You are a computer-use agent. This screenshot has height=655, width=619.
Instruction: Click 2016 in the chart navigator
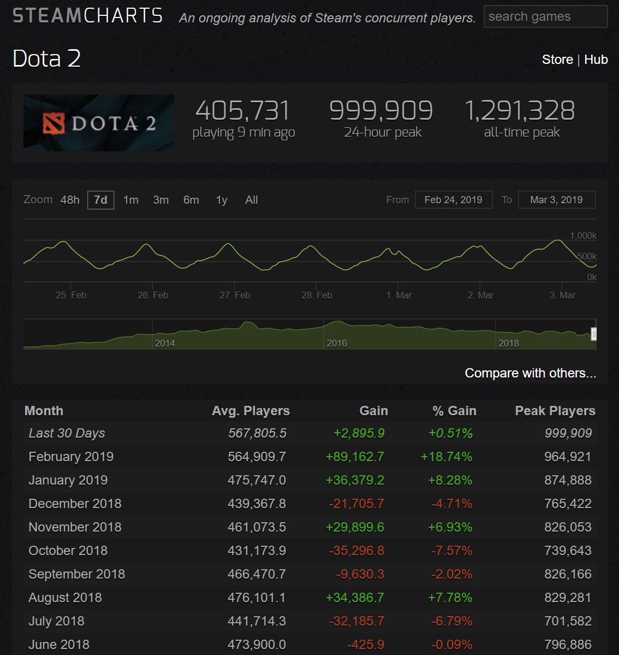click(x=336, y=343)
